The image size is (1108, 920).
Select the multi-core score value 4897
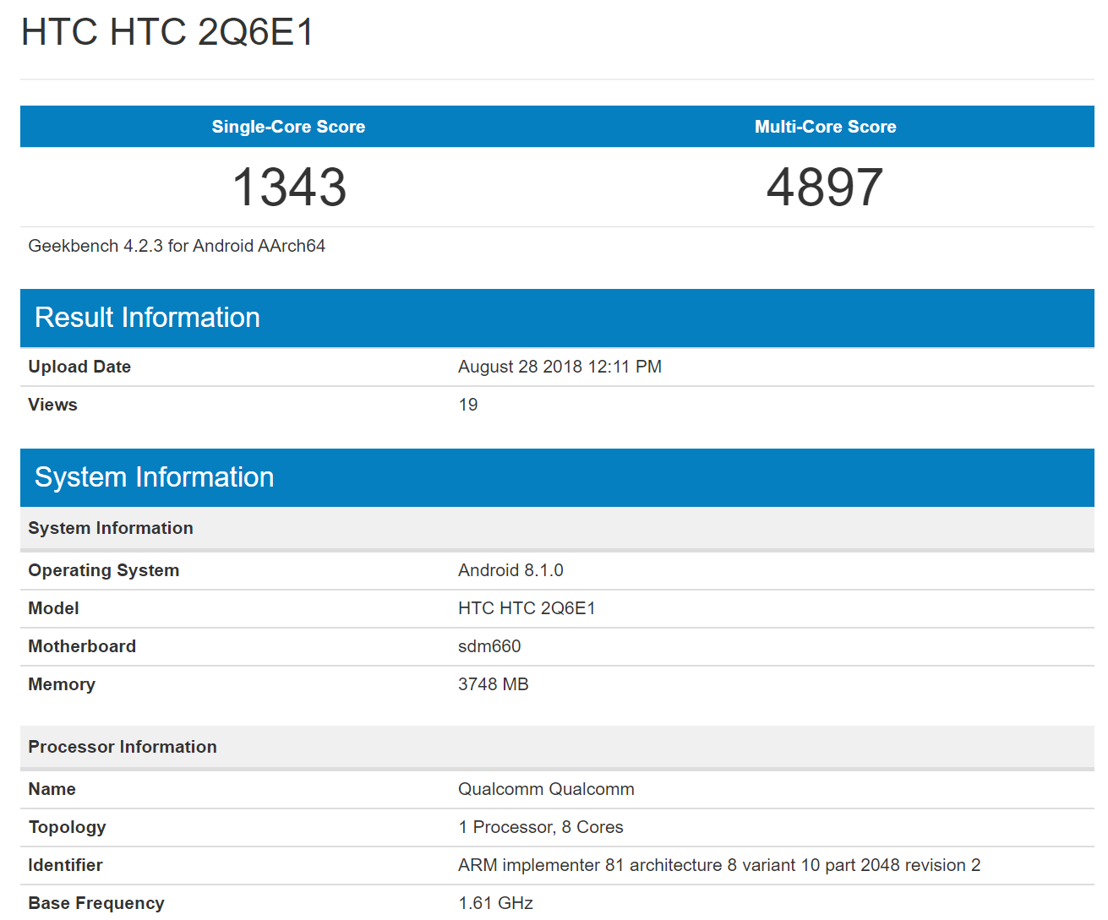pos(825,187)
